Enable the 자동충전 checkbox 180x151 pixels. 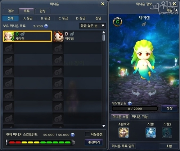pos(87,134)
